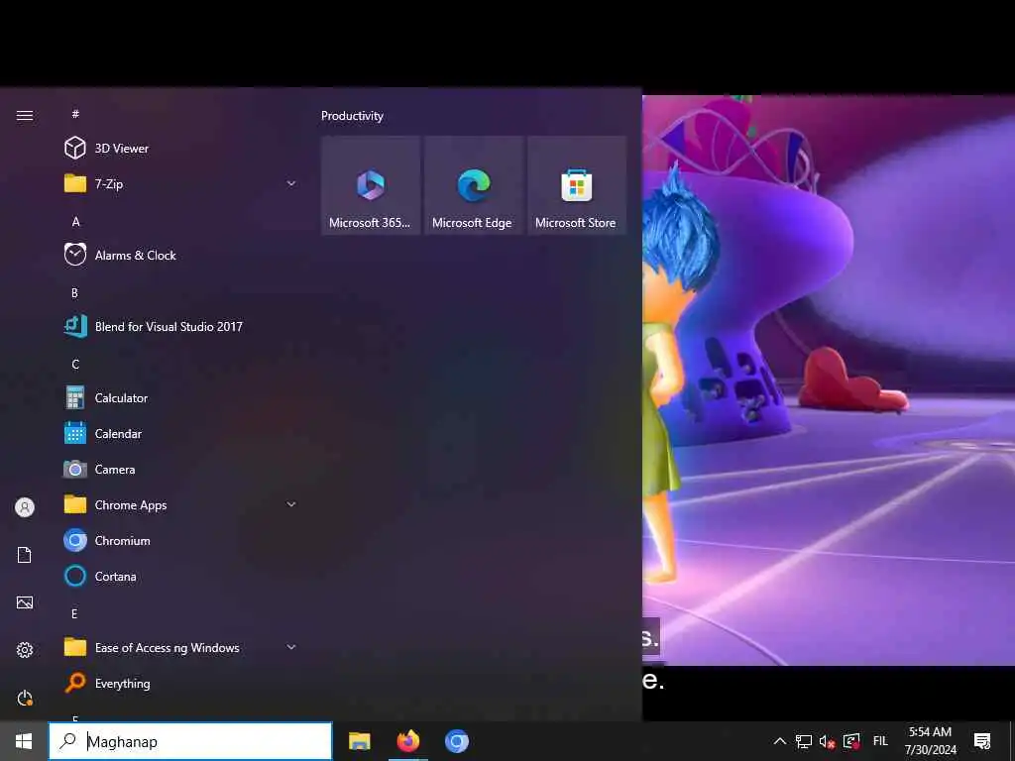Launch Alarms & Clock
The image size is (1015, 761).
[x=180, y=255]
